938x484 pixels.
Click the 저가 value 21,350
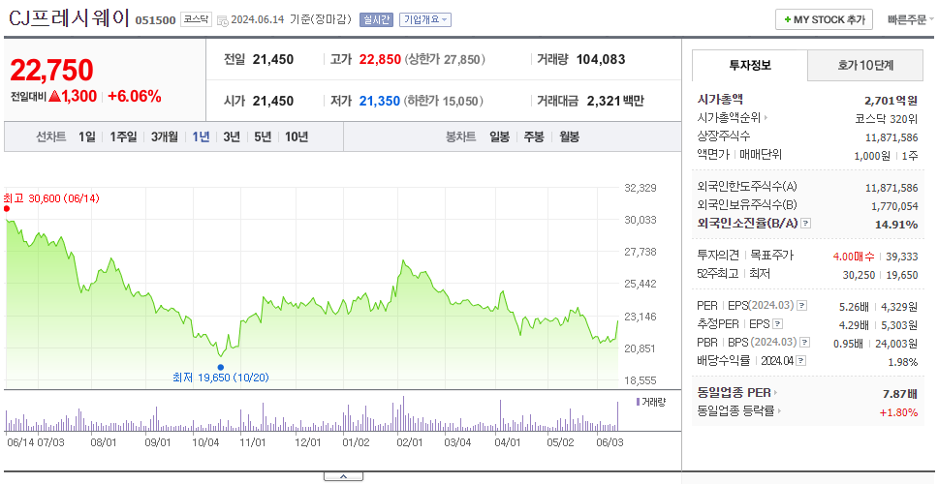[380, 101]
